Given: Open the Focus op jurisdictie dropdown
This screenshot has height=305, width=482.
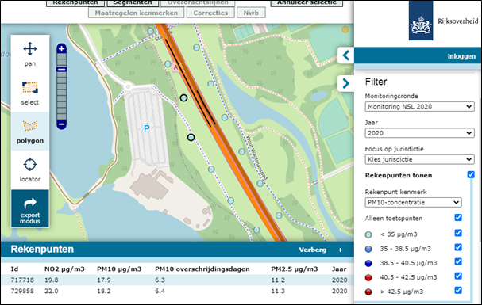Looking at the screenshot, I should coord(419,159).
